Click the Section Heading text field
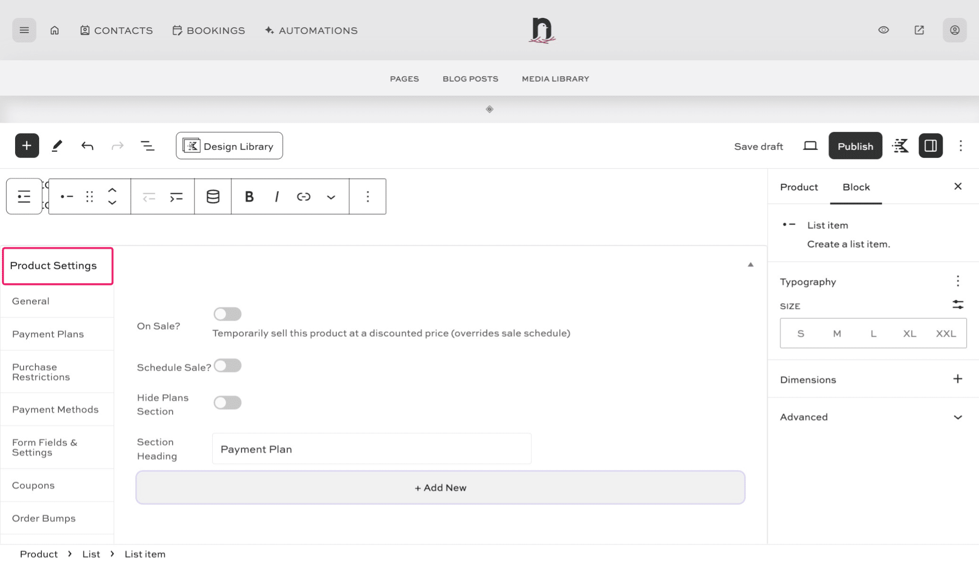979x562 pixels. point(372,448)
